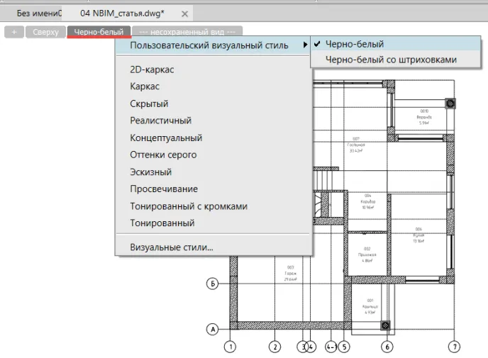Click grid axis bubble number 7

(x=454, y=347)
